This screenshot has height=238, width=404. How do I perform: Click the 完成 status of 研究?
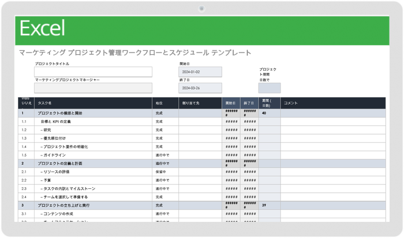[x=165, y=130]
